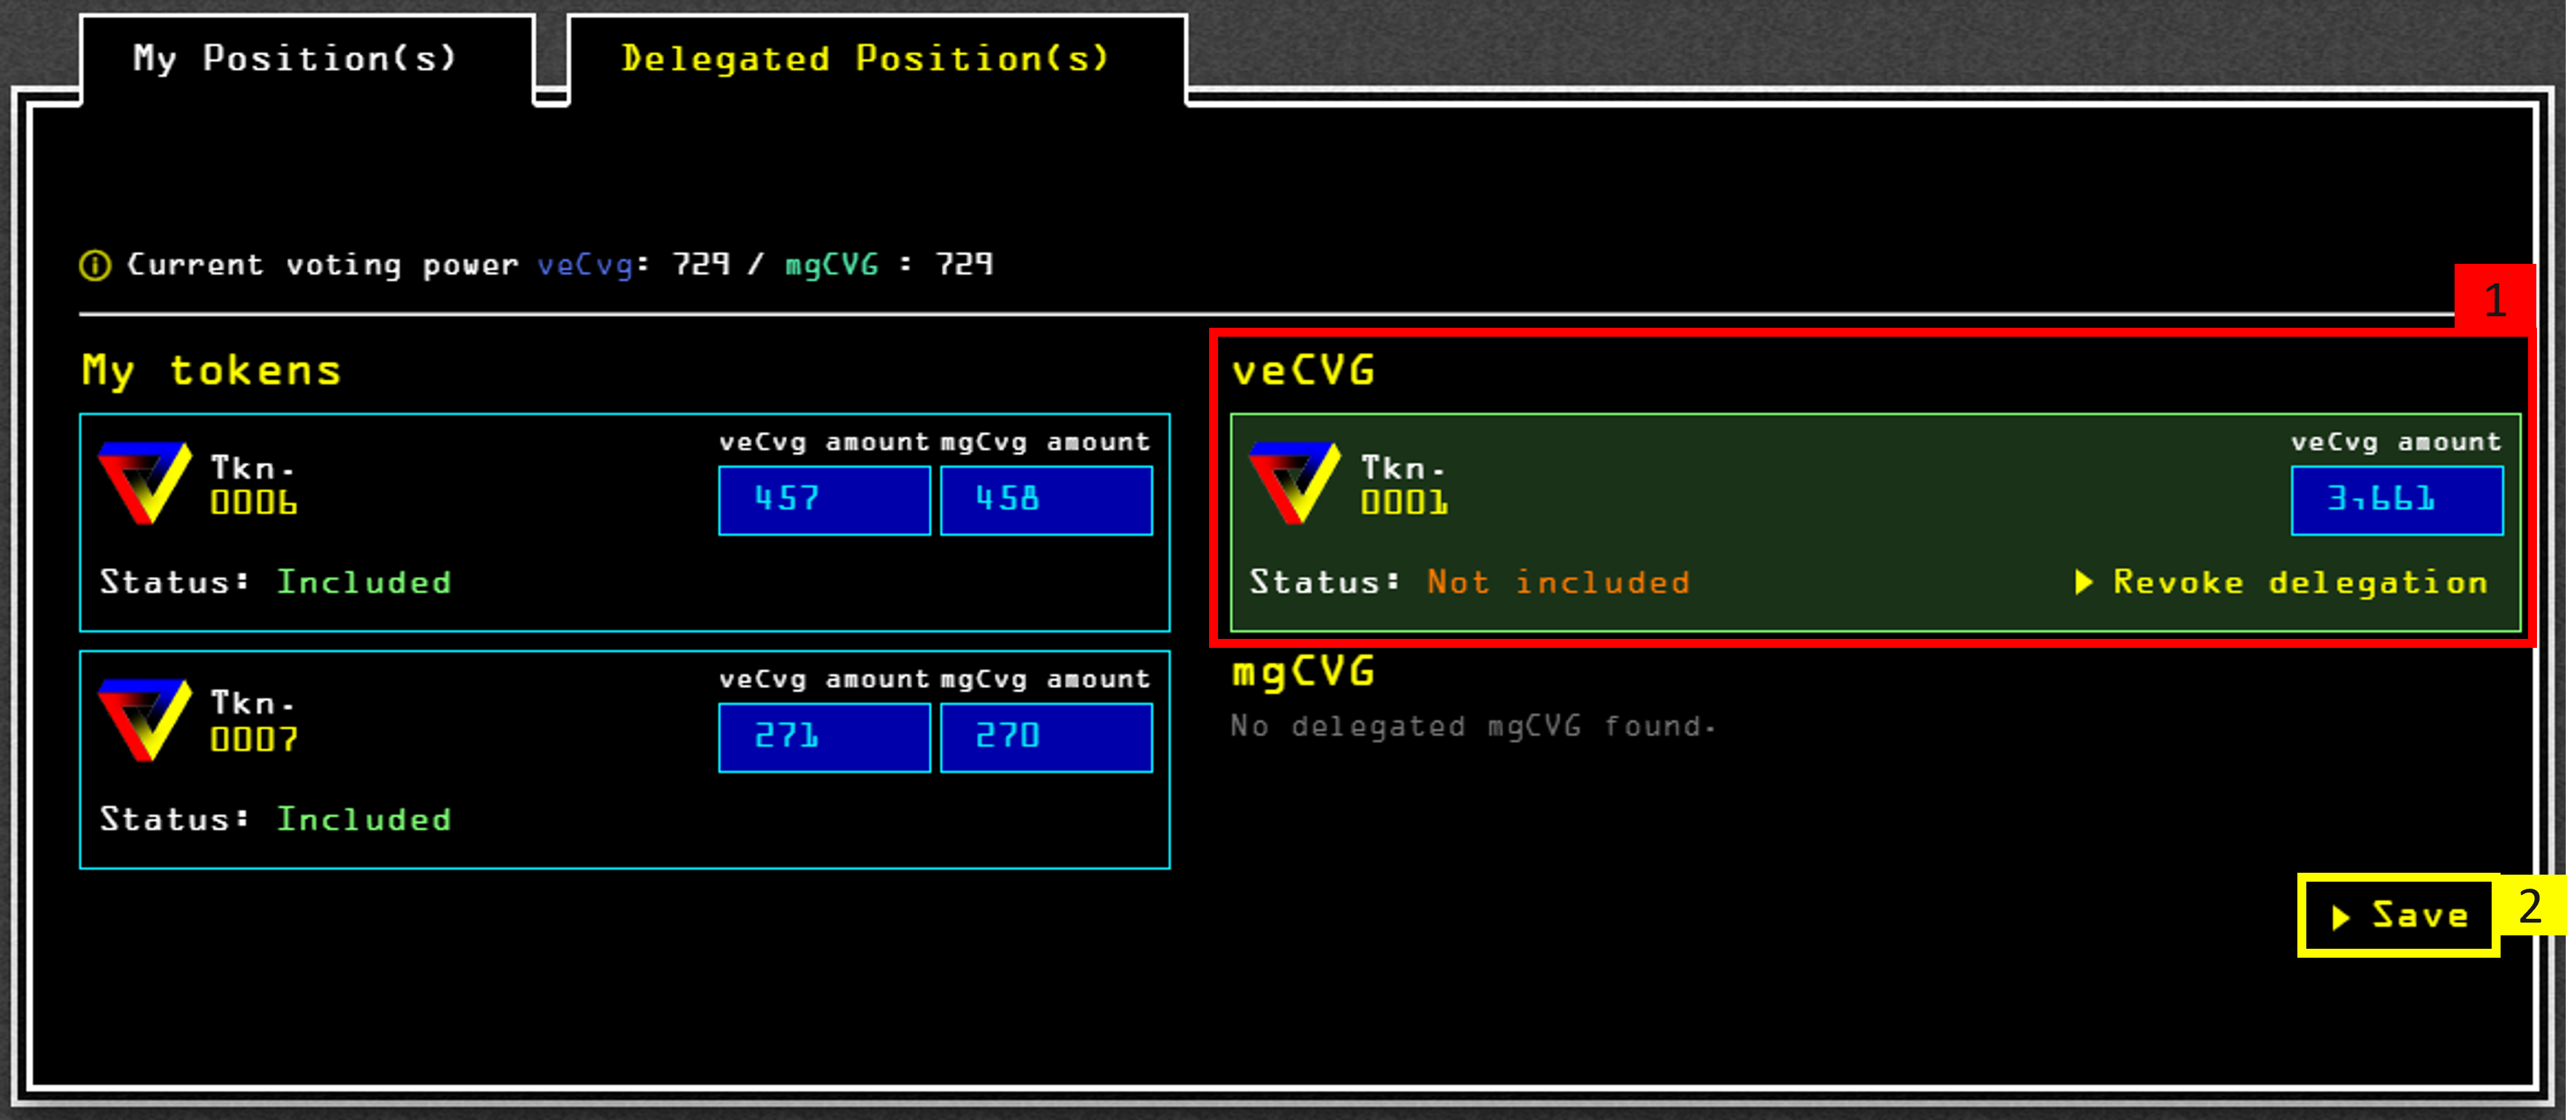Switch to the My Position(s) tab
The image size is (2576, 1120).
tap(295, 58)
